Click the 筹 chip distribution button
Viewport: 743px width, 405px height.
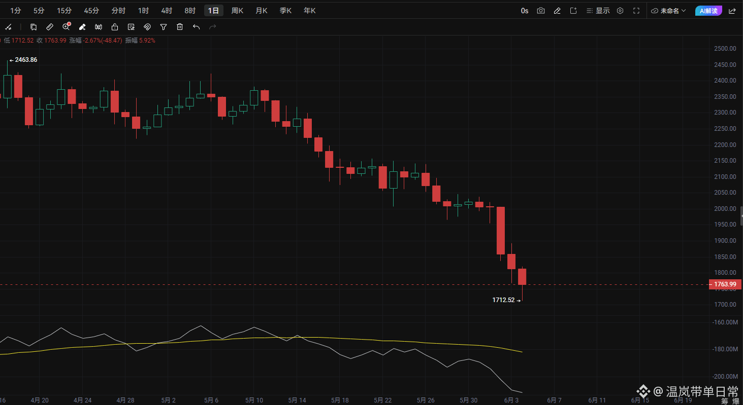pyautogui.click(x=725, y=401)
